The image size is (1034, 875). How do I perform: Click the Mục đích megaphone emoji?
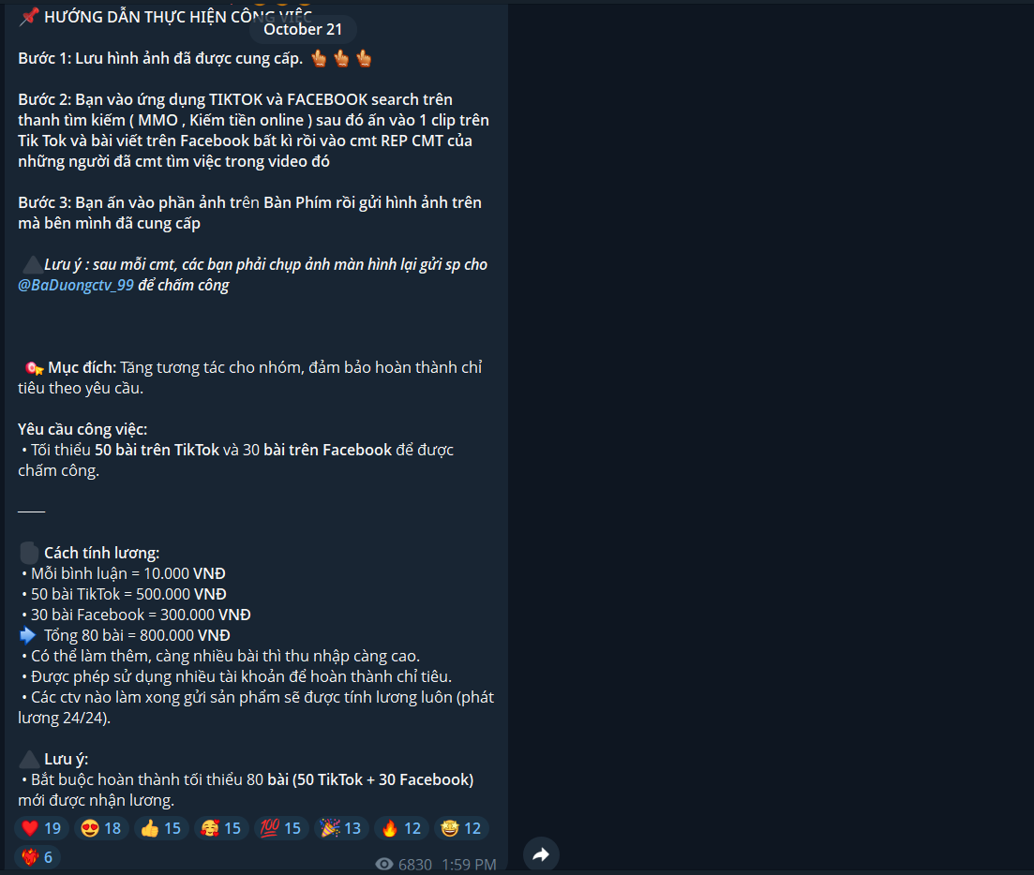point(35,367)
